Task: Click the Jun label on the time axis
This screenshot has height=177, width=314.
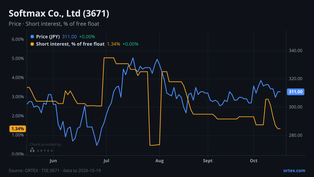Action: click(x=53, y=160)
